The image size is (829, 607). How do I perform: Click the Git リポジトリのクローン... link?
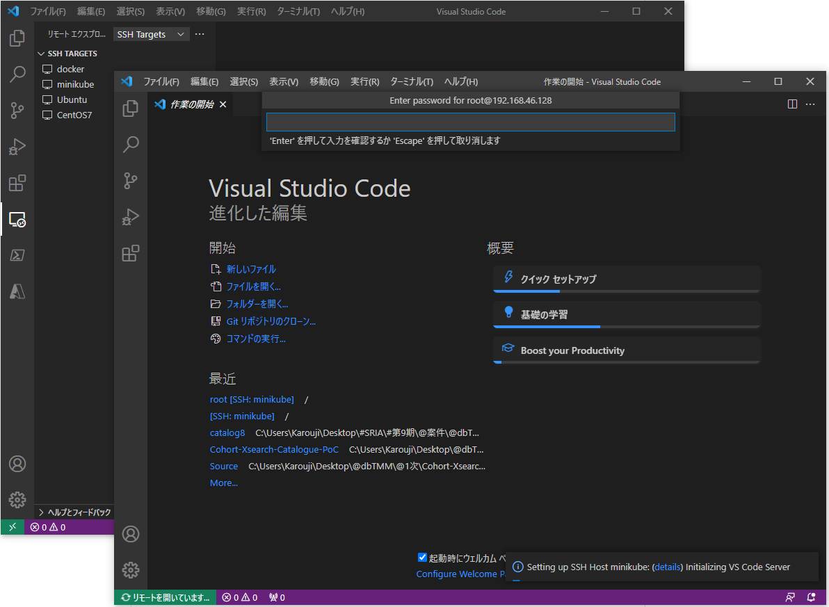click(271, 321)
